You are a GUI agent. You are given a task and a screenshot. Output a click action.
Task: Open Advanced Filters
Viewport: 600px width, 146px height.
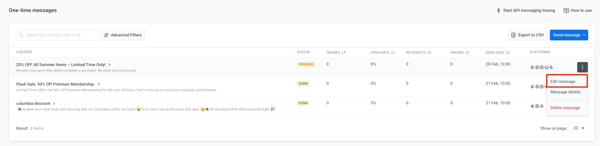pos(123,35)
